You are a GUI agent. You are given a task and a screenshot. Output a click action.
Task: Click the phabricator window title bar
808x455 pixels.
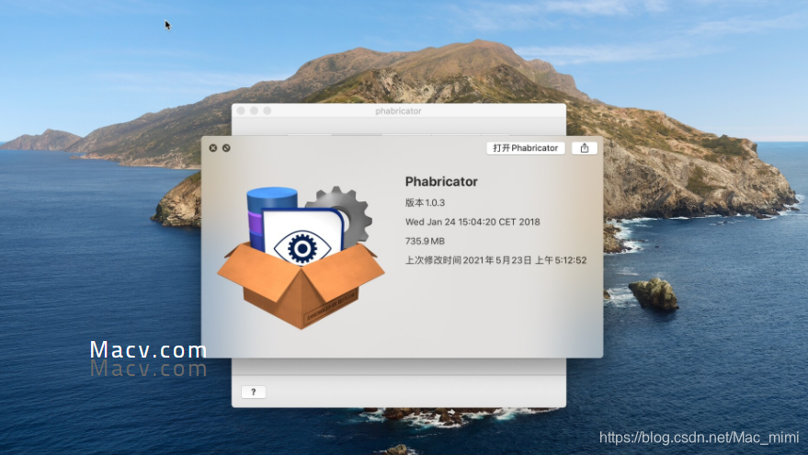398,111
